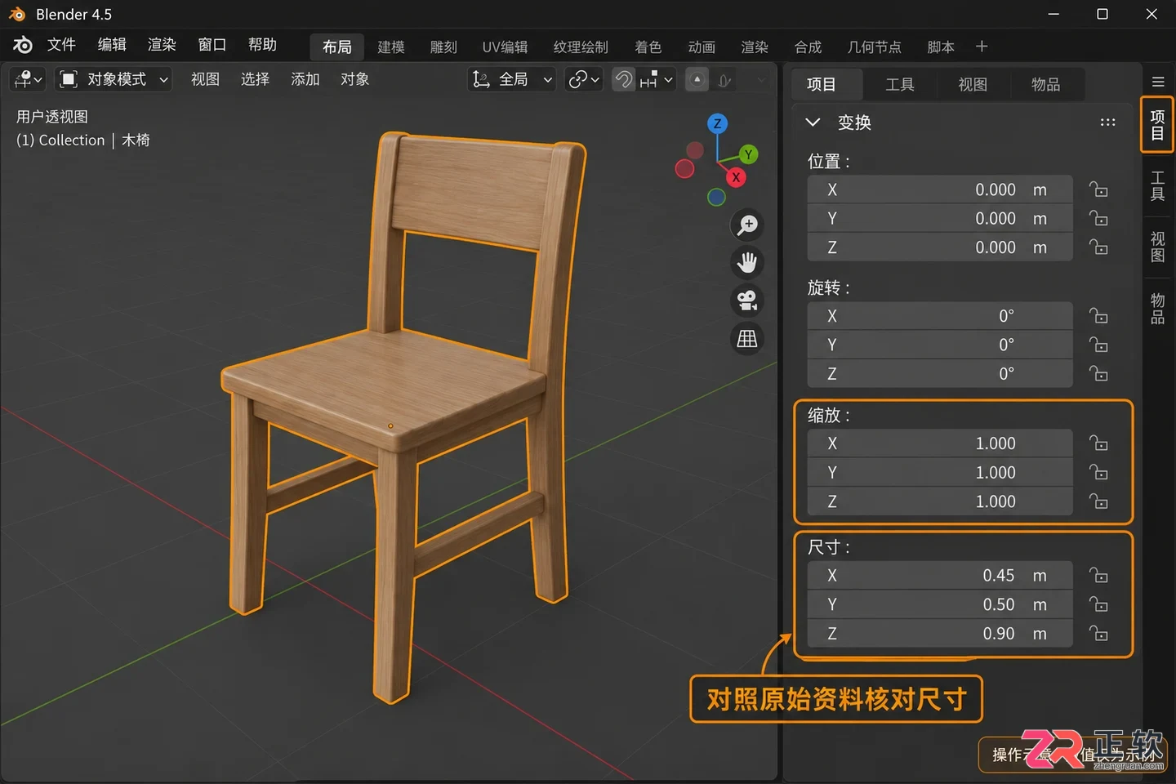The width and height of the screenshot is (1176, 784).
Task: Toggle the lock for 缩放 Z
Action: [1098, 501]
